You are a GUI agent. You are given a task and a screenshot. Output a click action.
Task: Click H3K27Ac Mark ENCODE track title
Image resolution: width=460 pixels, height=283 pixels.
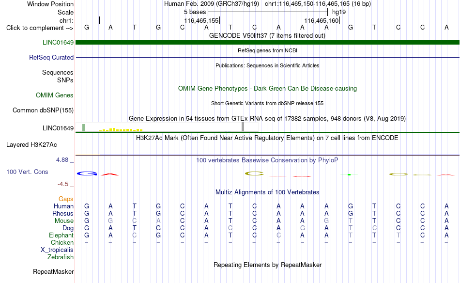pos(267,138)
